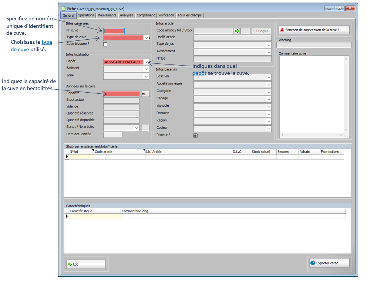Screen dimensions: 367x282
Task: Click the Fiche cuve window title icon
Action: [x=63, y=8]
